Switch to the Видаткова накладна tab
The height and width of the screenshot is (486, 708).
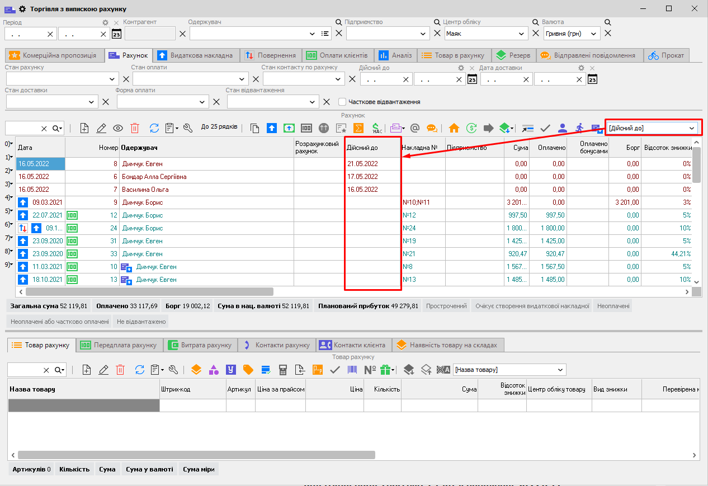(x=196, y=55)
